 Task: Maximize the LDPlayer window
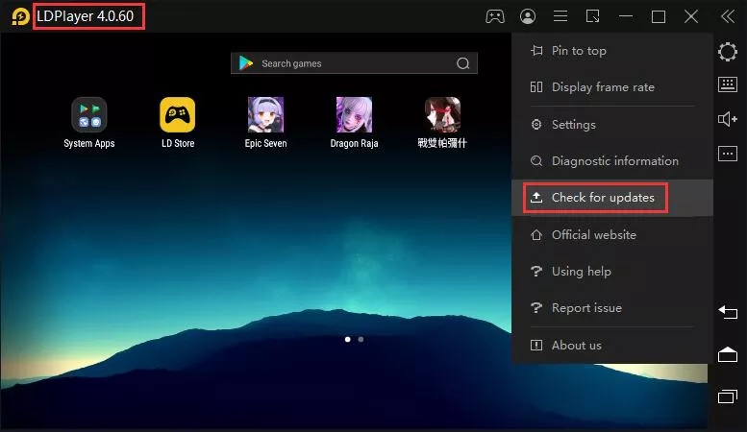point(659,16)
